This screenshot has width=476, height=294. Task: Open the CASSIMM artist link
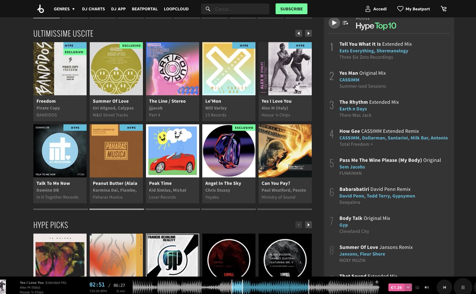[x=349, y=80]
